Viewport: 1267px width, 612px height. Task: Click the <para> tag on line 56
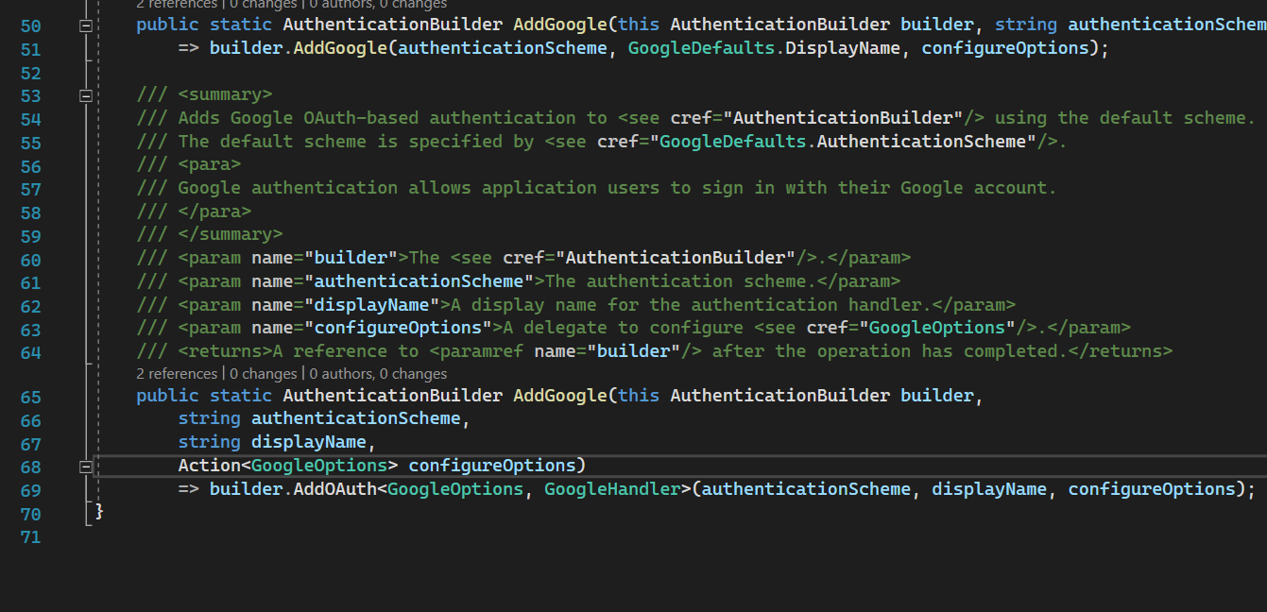209,165
